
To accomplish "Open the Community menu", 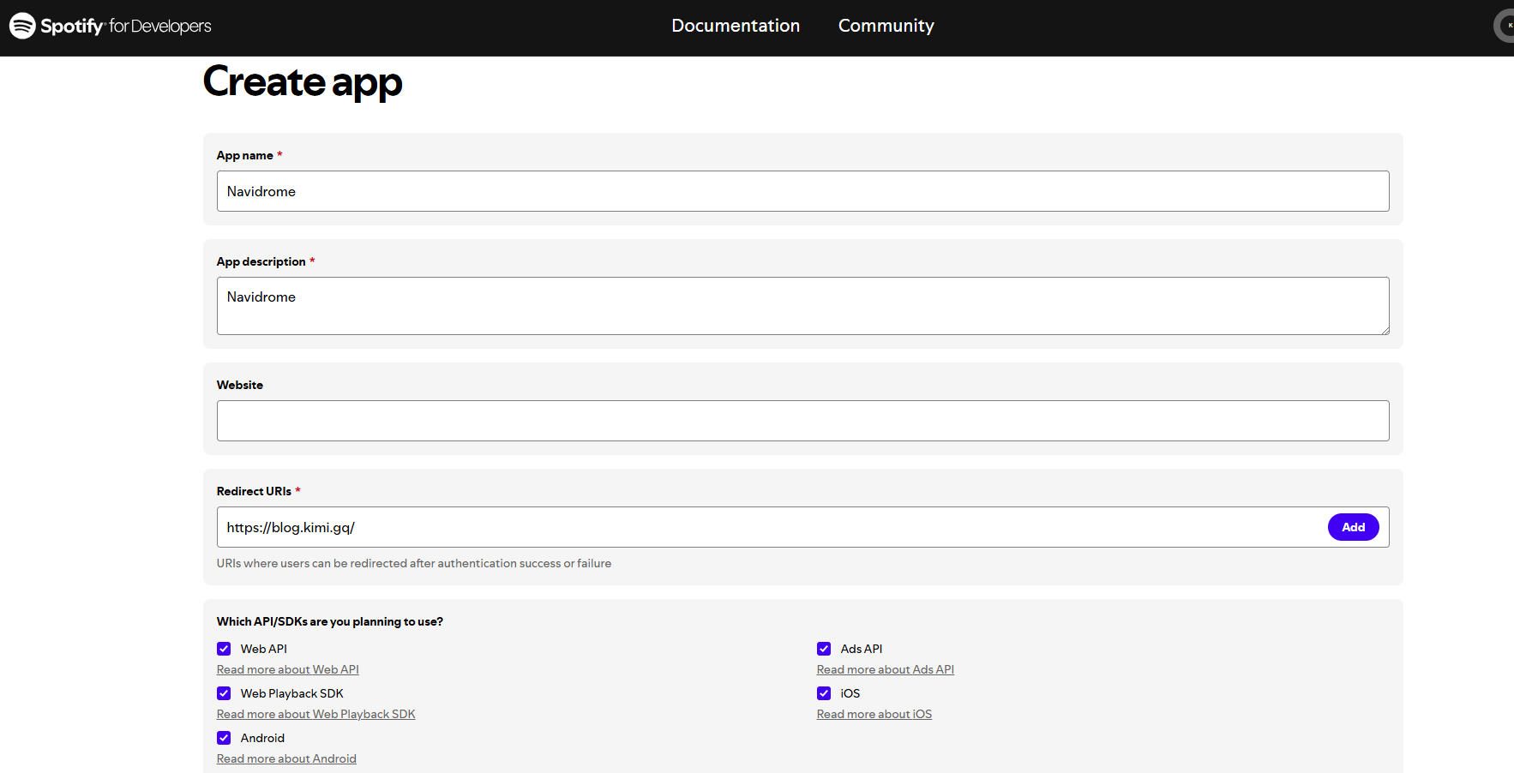I will pyautogui.click(x=886, y=26).
